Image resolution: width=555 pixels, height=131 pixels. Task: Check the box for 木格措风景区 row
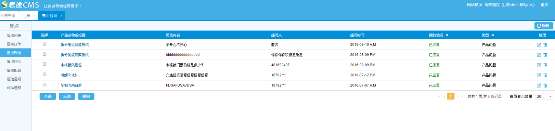pyautogui.click(x=44, y=64)
